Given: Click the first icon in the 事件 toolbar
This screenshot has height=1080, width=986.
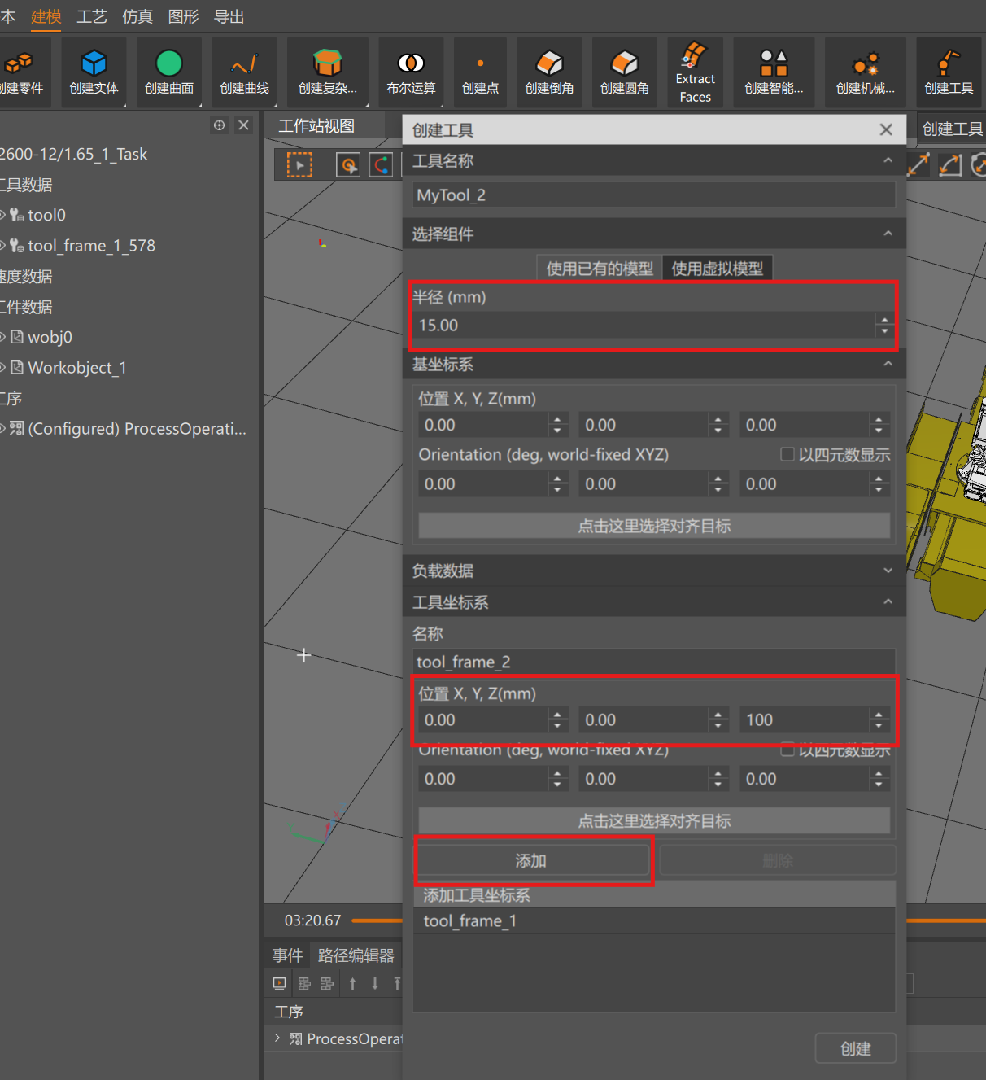Looking at the screenshot, I should click(x=279, y=983).
